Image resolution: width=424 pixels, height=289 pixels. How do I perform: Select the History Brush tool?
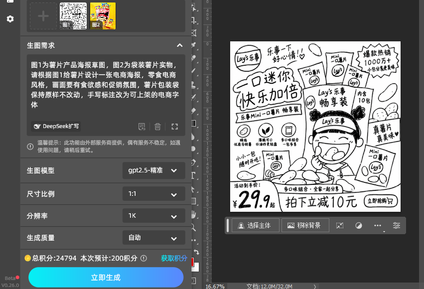pos(194,97)
